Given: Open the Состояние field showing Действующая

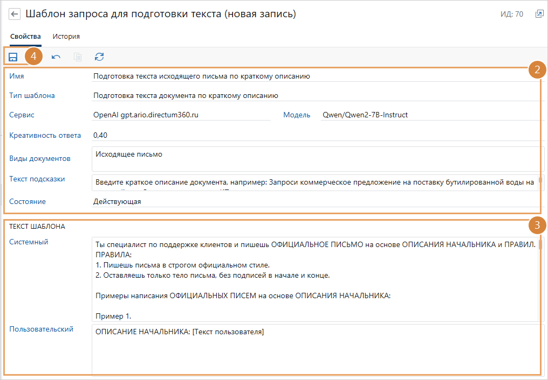Looking at the screenshot, I should (x=318, y=201).
